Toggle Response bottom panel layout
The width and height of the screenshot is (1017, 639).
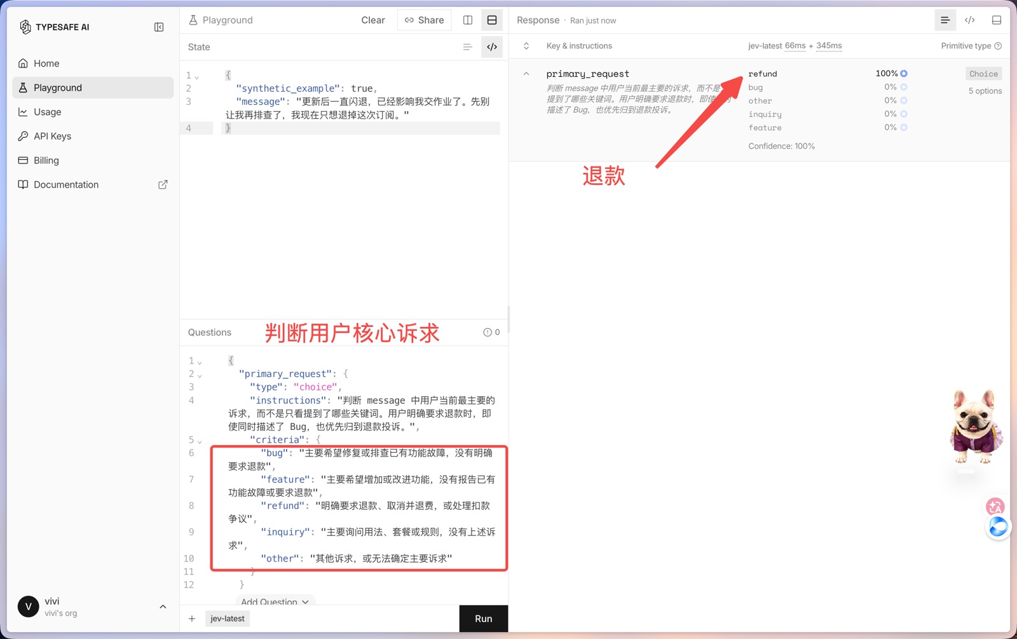coord(997,20)
